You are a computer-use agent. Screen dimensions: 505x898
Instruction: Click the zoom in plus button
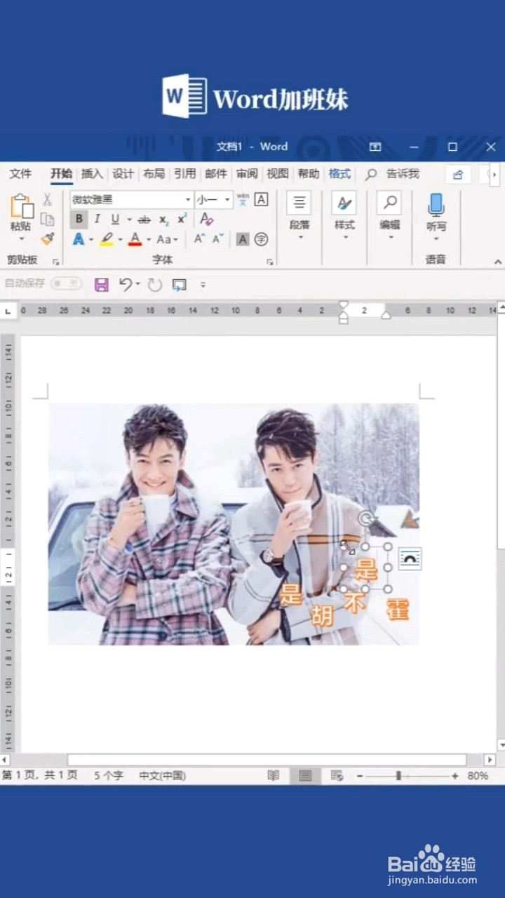click(x=454, y=776)
